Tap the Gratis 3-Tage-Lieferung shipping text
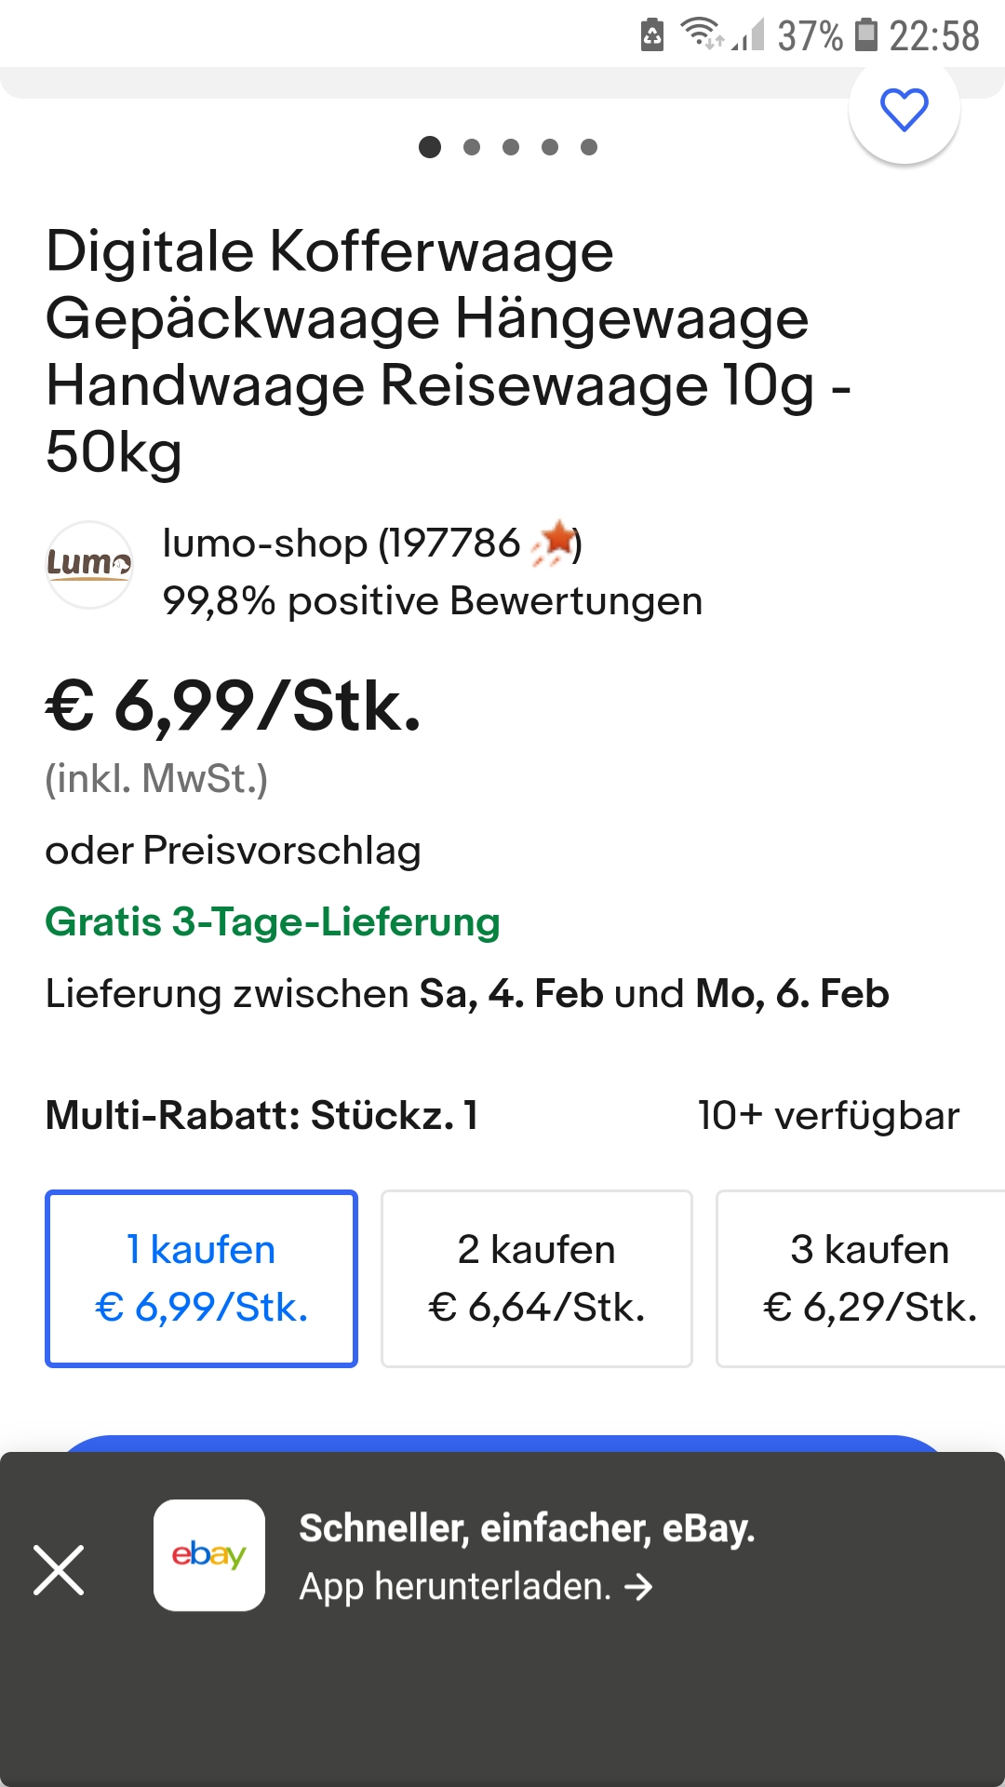Screen dimensions: 1005x1787 click(x=273, y=922)
